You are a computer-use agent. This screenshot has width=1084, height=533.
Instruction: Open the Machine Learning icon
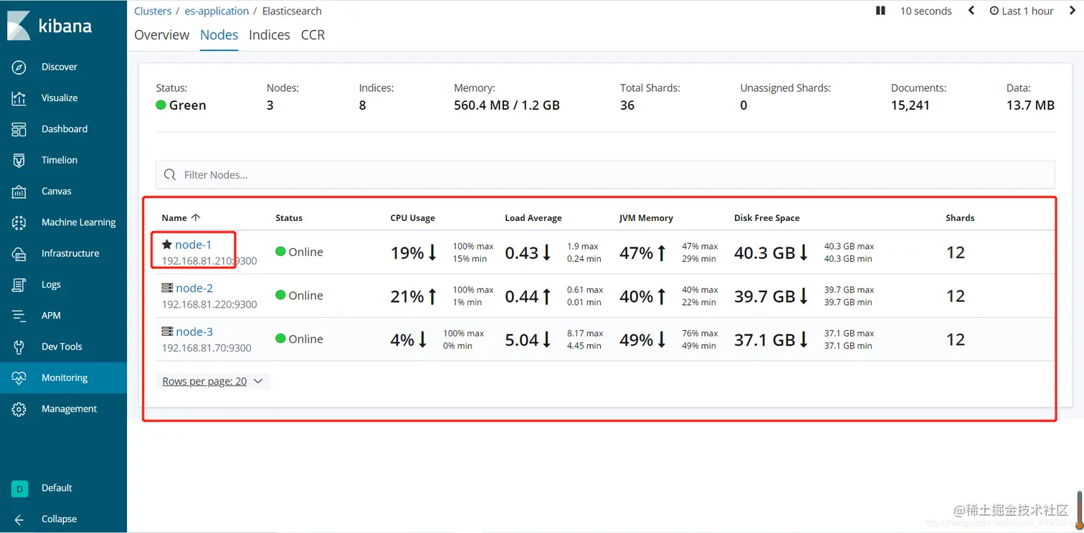(x=19, y=222)
